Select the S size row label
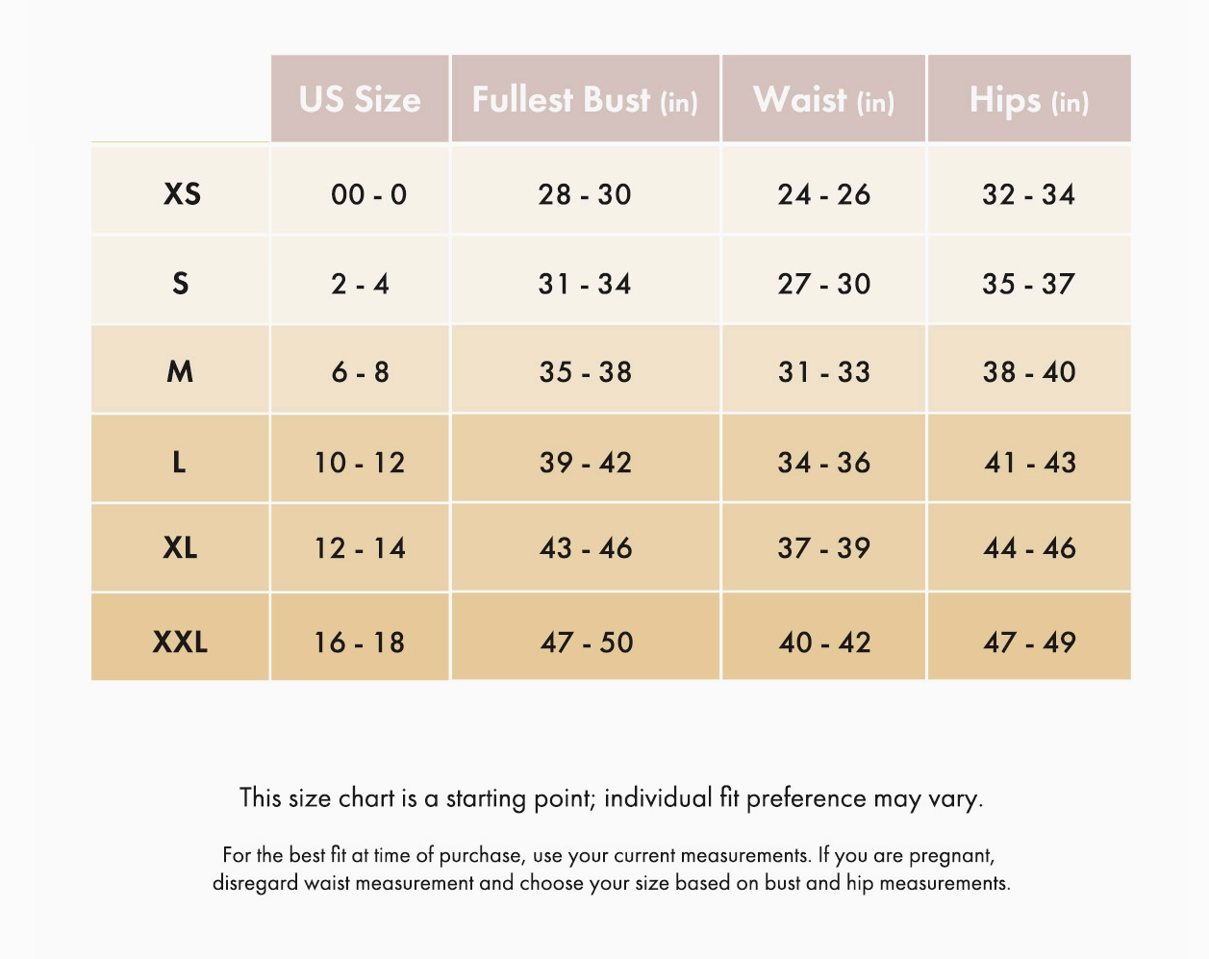Screen dimensions: 1209x959 click(181, 283)
